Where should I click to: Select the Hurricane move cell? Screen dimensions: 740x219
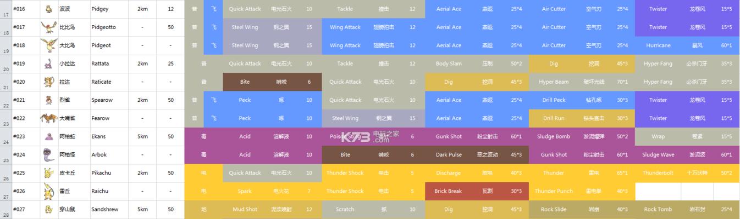tap(658, 45)
